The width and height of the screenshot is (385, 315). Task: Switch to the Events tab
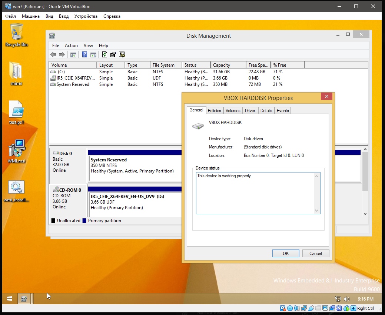[283, 111]
